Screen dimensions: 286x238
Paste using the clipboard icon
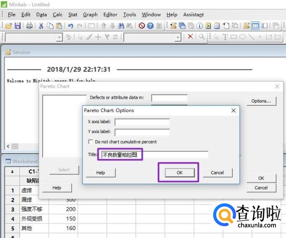[x=59, y=26]
